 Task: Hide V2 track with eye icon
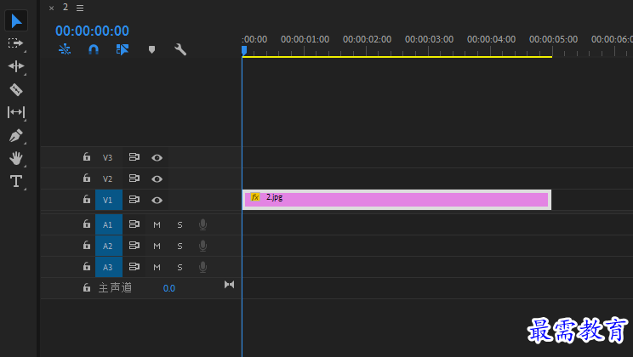(157, 178)
